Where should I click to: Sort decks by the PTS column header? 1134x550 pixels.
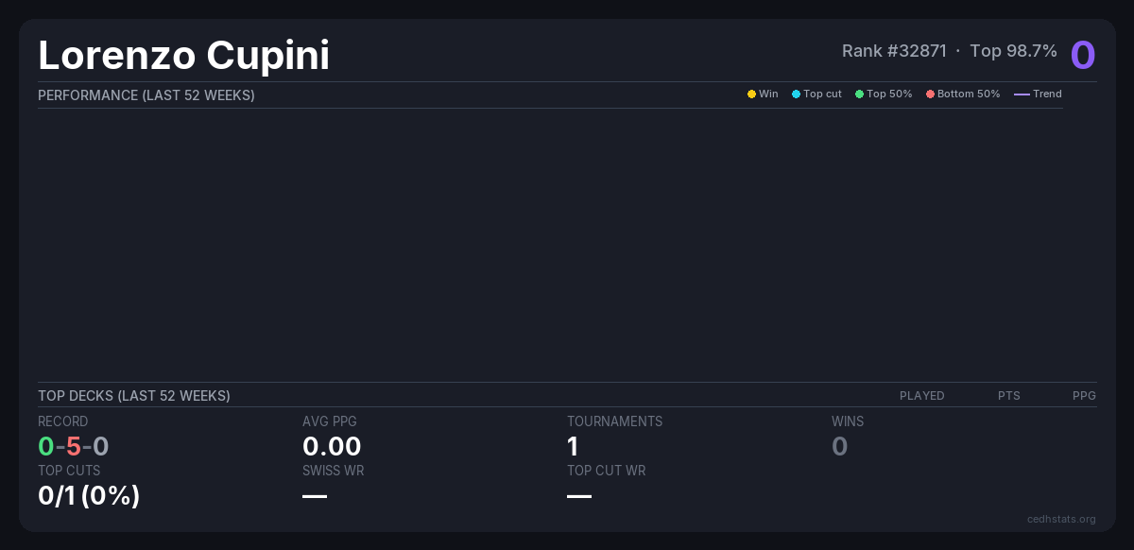point(1008,396)
